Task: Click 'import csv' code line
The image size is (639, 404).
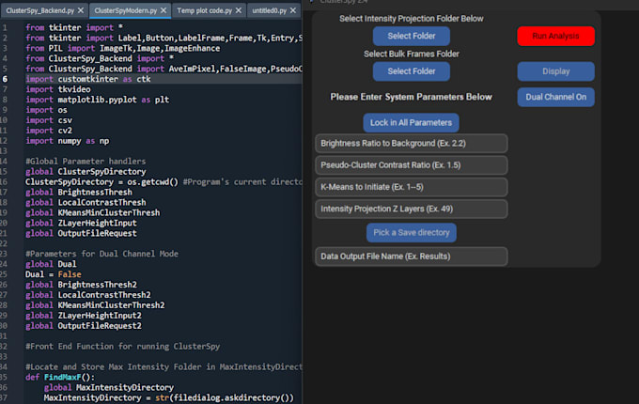Action: 49,120
